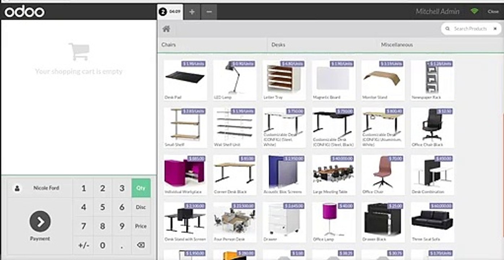Image resolution: width=504 pixels, height=260 pixels.
Task: Add Large Meeting Table product
Action: click(x=334, y=175)
